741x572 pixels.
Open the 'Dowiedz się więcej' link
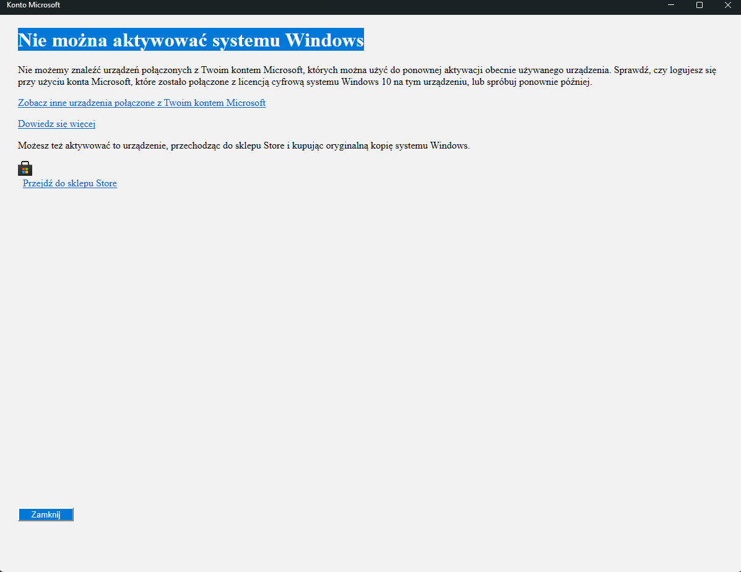[x=57, y=124]
